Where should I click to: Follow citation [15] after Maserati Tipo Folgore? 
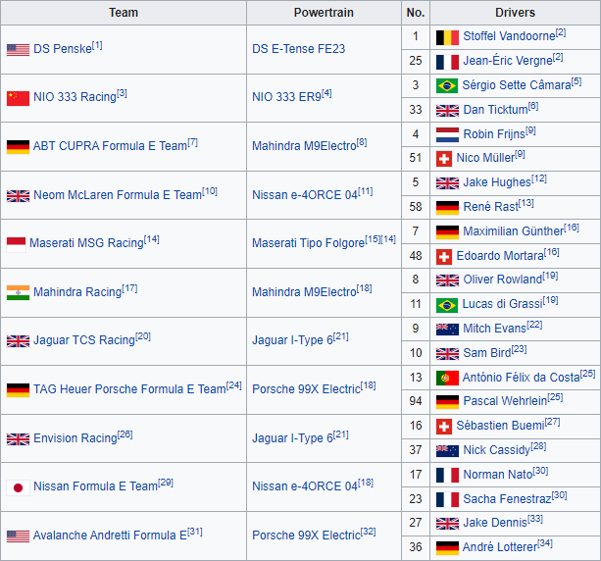coord(373,239)
